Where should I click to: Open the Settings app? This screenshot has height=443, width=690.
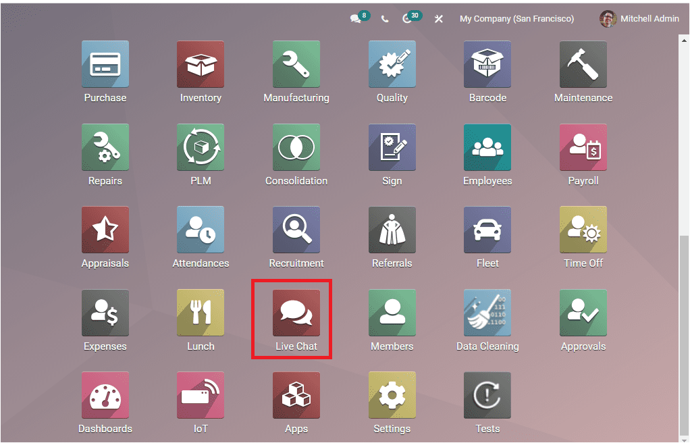point(392,396)
